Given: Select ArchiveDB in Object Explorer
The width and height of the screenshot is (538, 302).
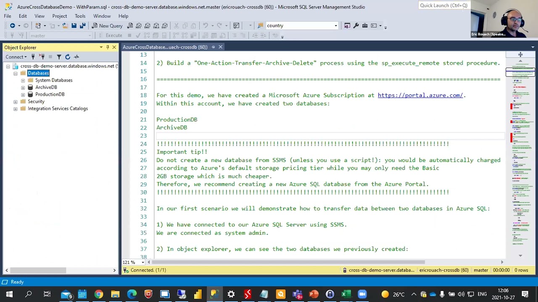Looking at the screenshot, I should [x=46, y=87].
